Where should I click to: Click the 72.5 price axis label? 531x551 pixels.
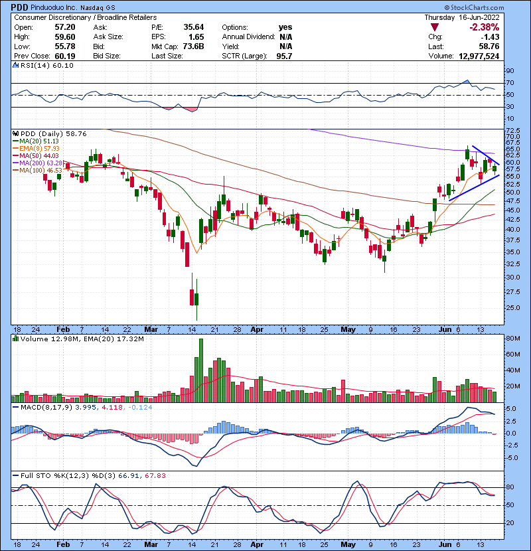(x=513, y=130)
